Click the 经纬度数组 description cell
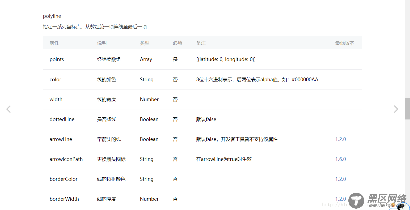Screen dimensions: 410x210 click(109, 59)
